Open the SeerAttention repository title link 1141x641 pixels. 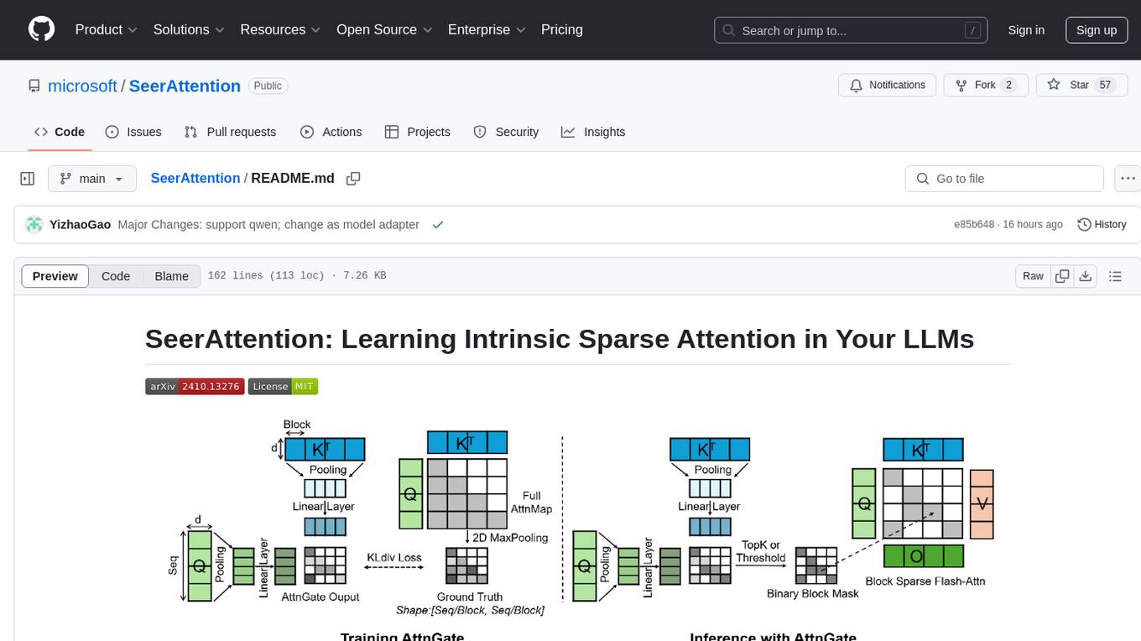[x=185, y=86]
